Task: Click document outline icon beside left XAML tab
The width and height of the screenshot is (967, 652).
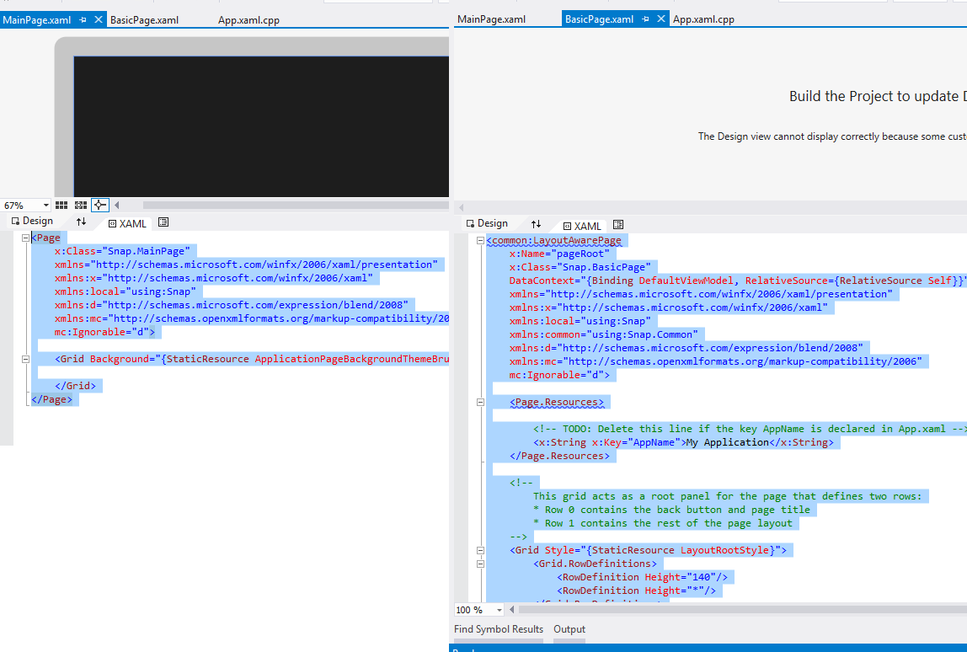Action: 163,222
